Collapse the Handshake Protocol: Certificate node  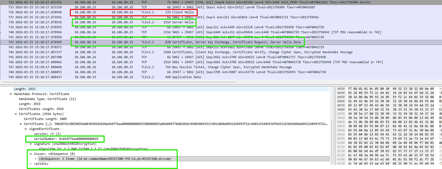tap(11, 94)
